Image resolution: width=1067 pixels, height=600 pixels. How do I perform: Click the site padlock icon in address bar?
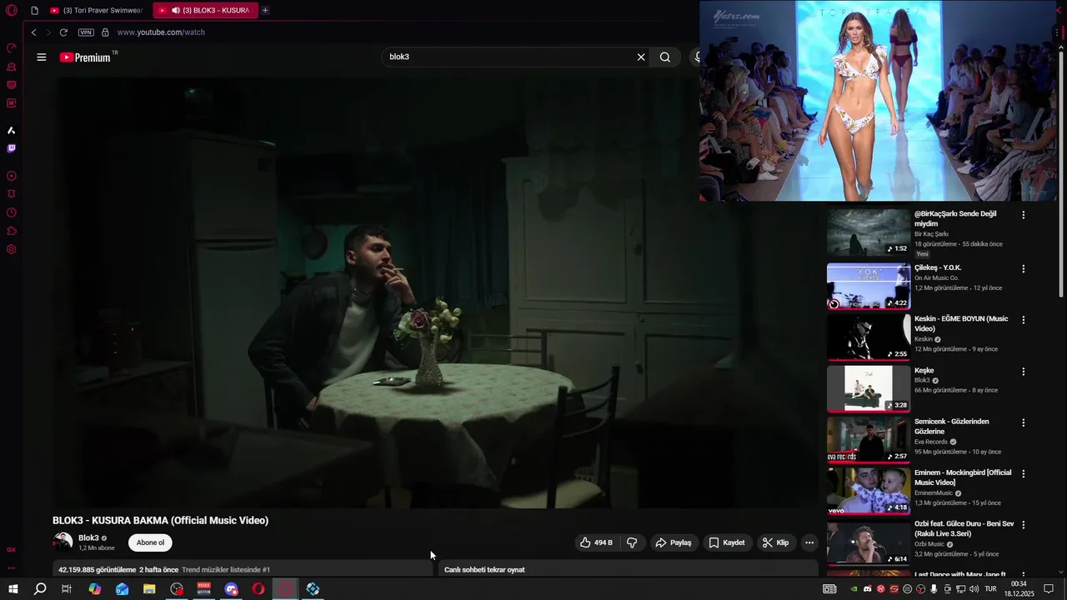click(x=105, y=32)
